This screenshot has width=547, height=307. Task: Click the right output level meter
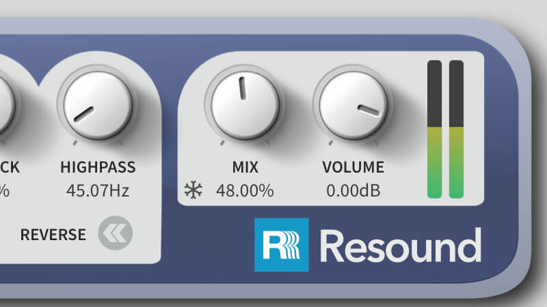[456, 129]
